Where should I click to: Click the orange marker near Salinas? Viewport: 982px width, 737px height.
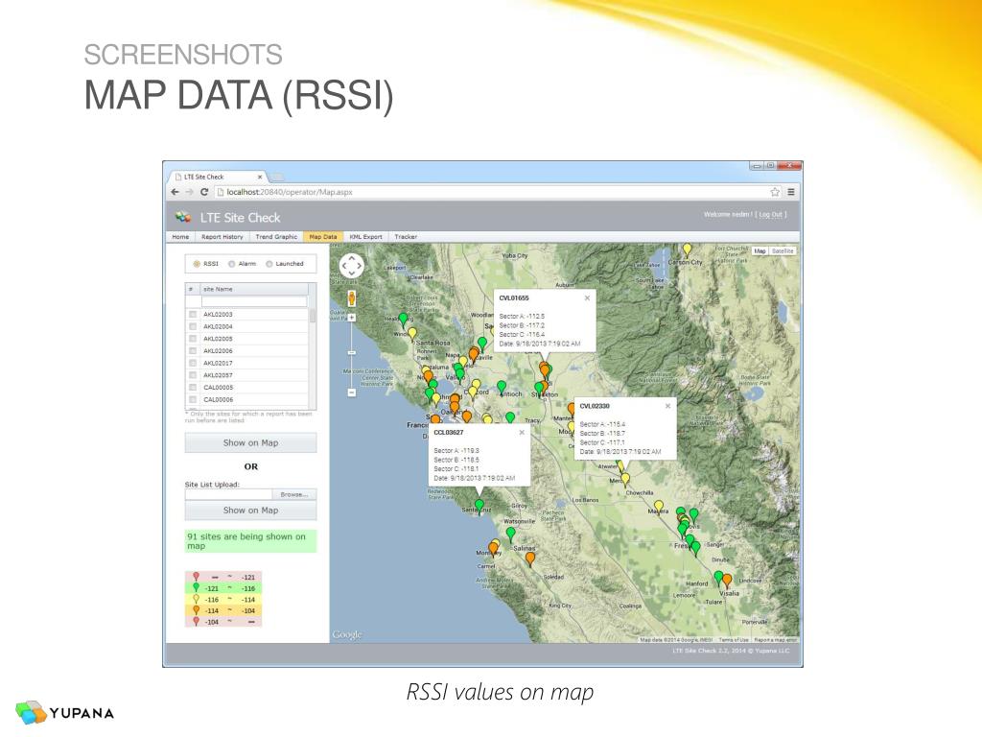coord(530,558)
